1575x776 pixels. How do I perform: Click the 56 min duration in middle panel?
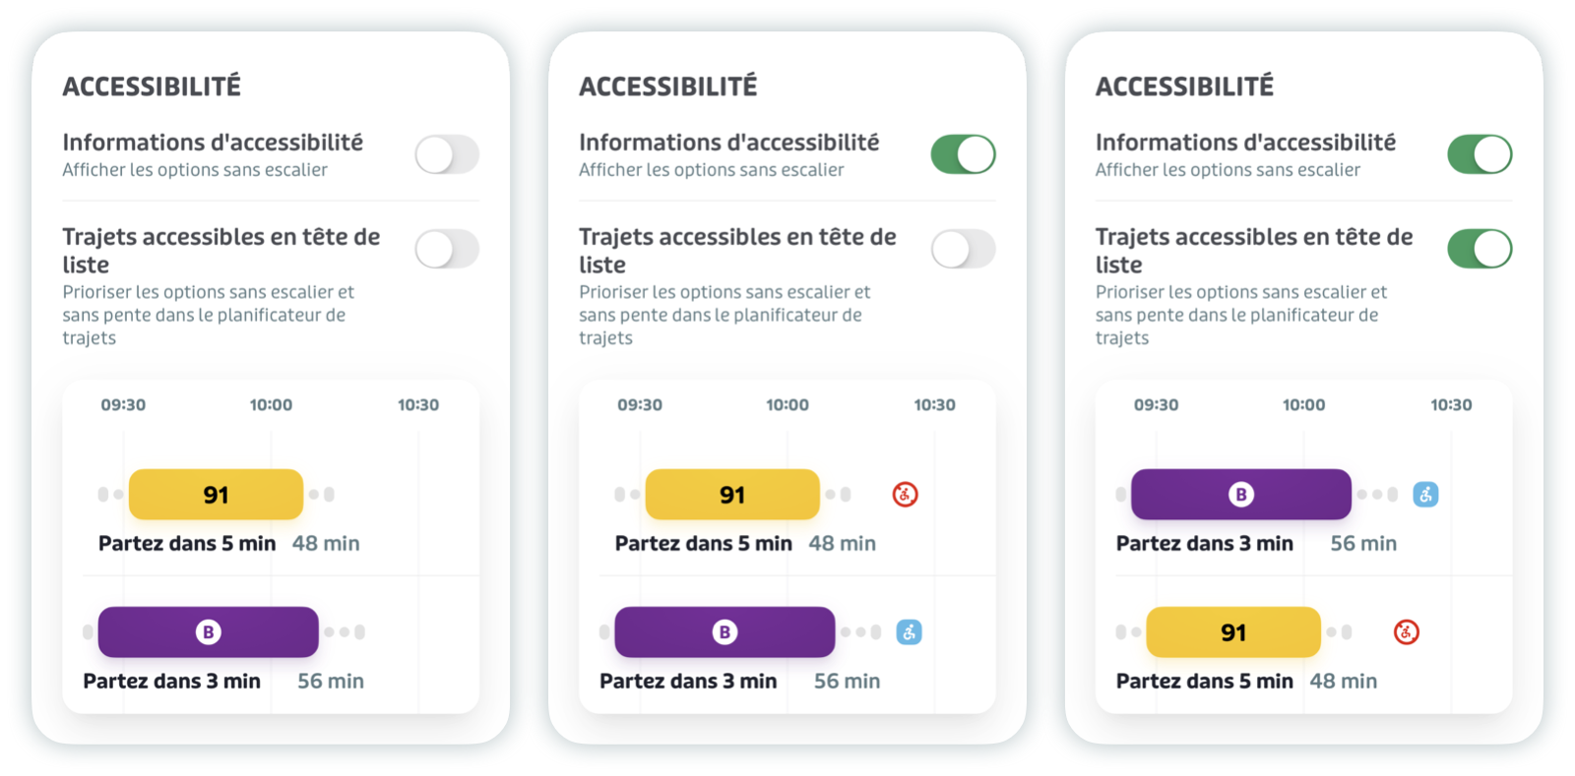tap(847, 681)
